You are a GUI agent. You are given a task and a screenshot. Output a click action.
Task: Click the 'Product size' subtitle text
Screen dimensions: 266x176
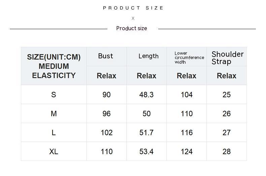point(132,28)
